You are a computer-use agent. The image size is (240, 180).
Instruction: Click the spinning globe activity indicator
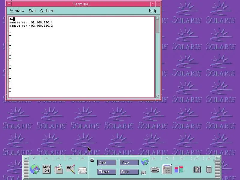[145, 161]
